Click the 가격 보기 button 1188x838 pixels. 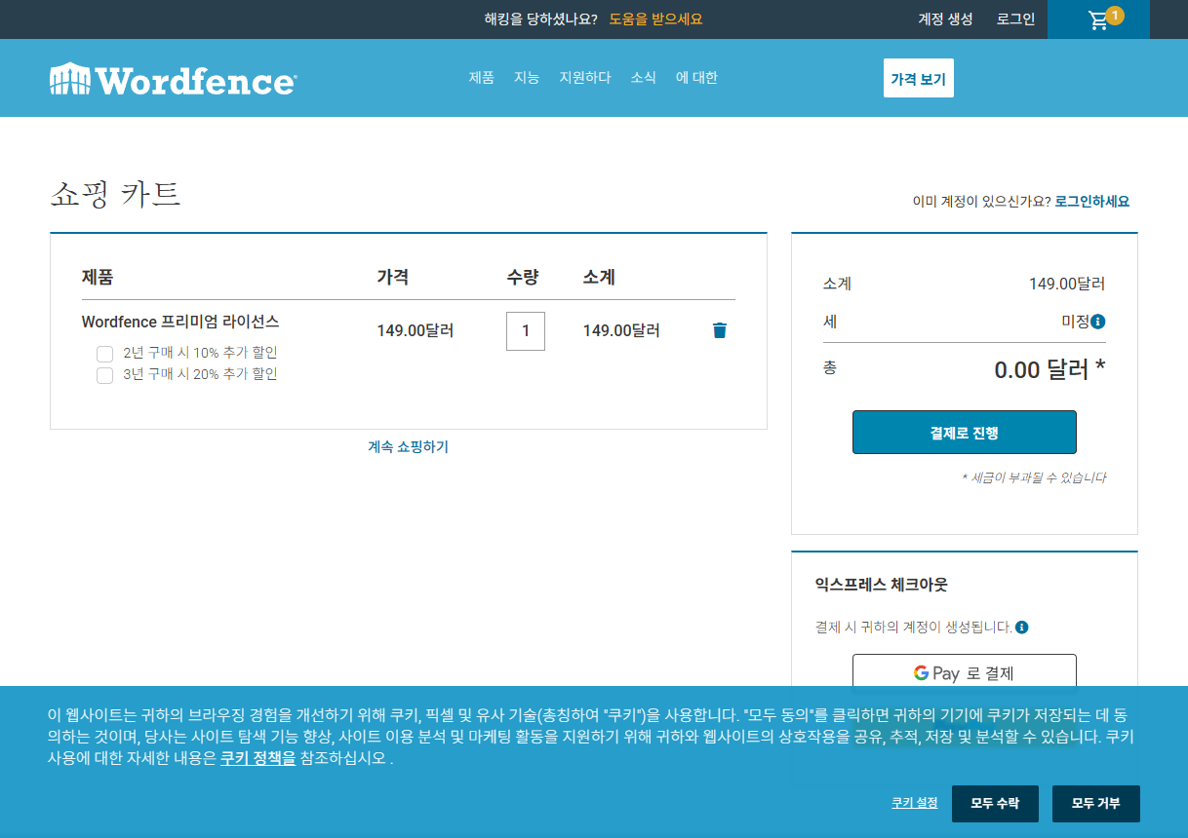tap(919, 78)
